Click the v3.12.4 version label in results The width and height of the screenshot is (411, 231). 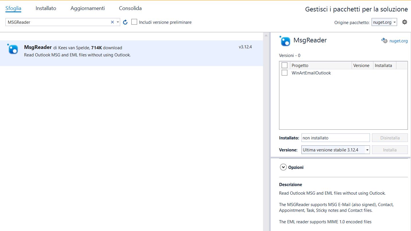245,47
